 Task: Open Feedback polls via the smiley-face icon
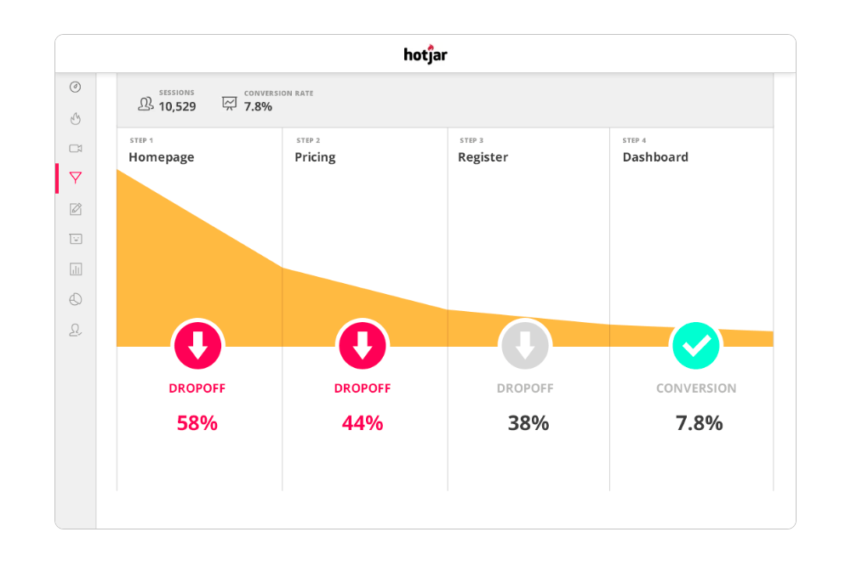point(76,239)
